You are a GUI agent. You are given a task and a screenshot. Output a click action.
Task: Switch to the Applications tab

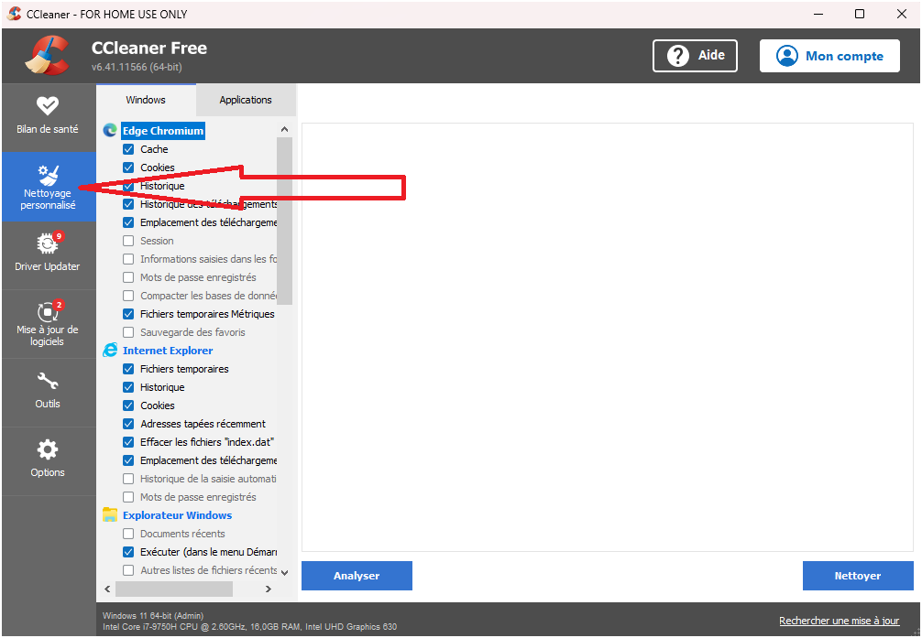(x=246, y=100)
